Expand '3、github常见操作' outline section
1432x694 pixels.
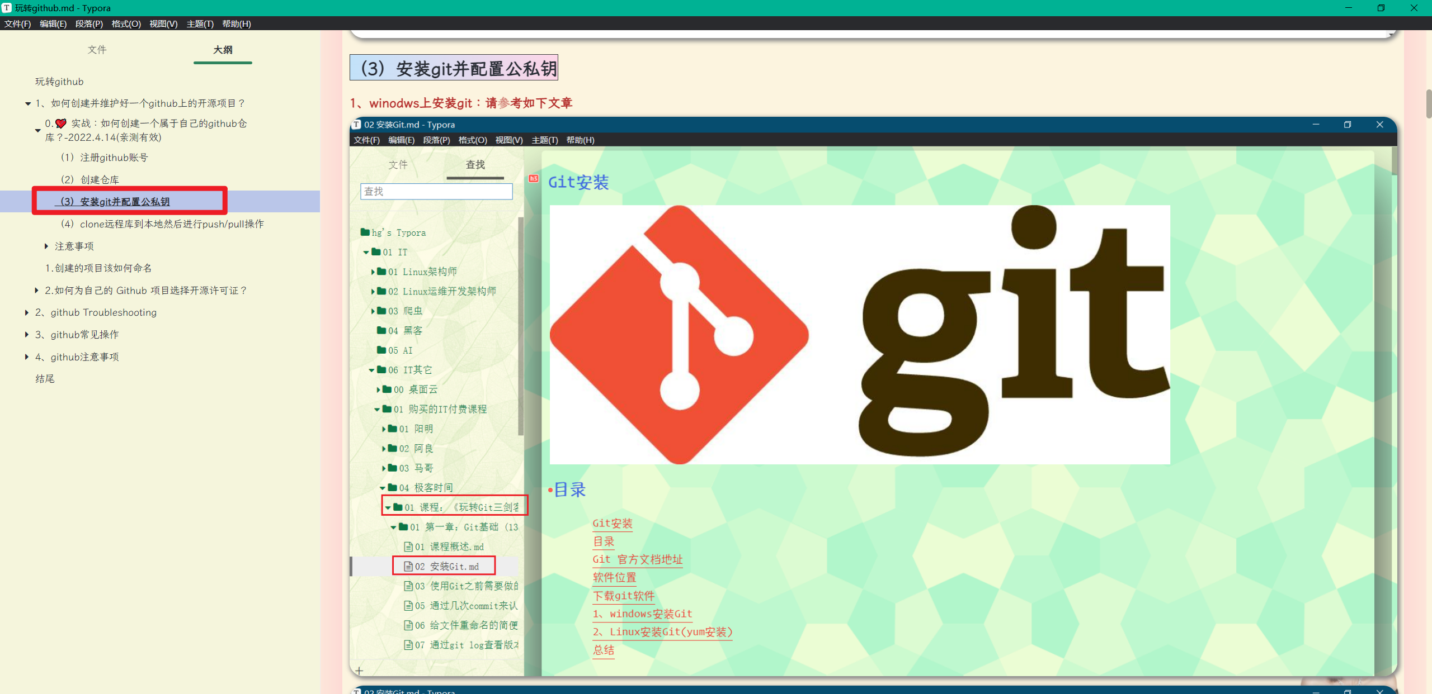(x=26, y=334)
